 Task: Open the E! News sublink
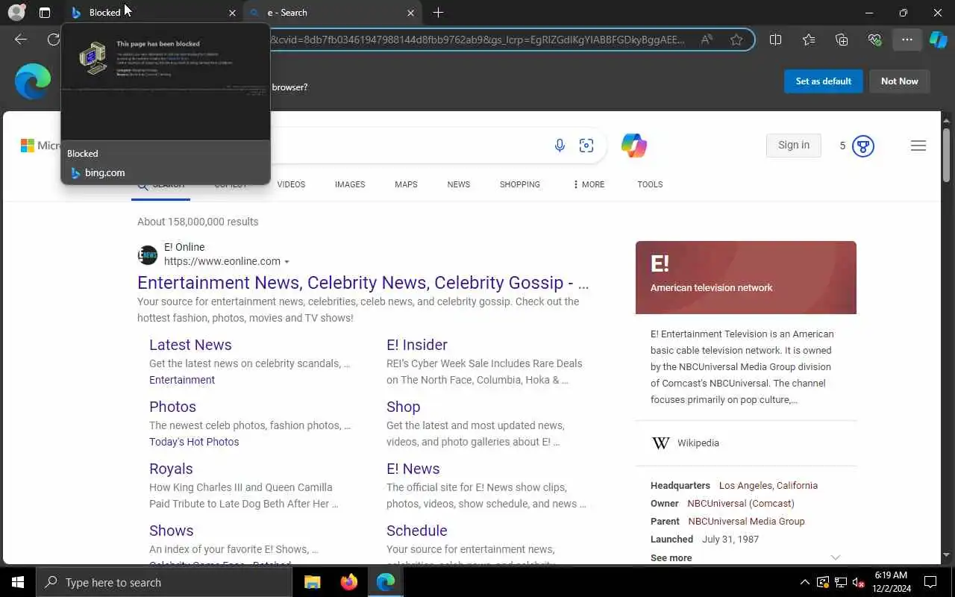pyautogui.click(x=413, y=469)
